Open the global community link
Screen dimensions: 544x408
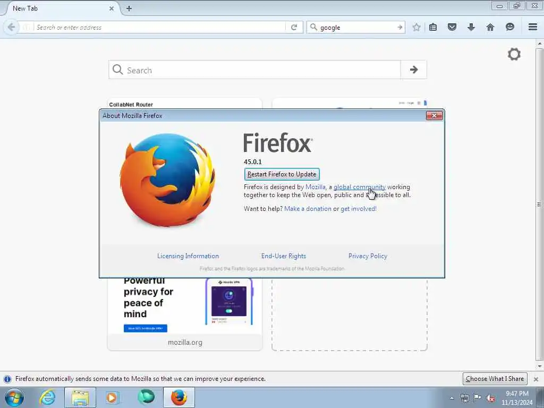coord(360,187)
